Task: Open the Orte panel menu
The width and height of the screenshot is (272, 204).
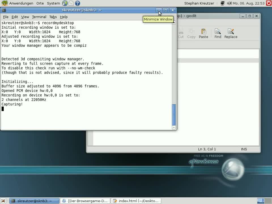Action: (x=40, y=3)
